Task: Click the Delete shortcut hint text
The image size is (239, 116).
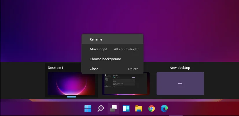Action: pos(133,69)
